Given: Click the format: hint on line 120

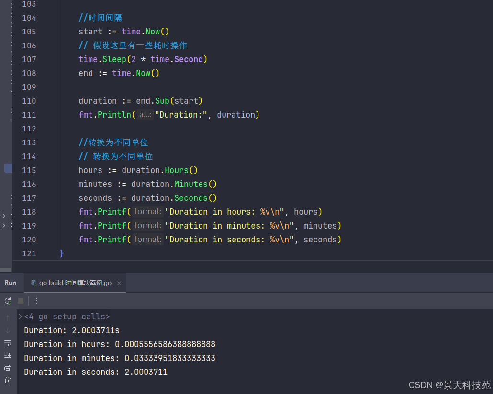Looking at the screenshot, I should [148, 239].
